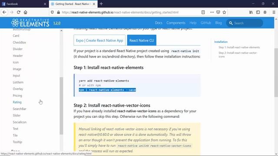Screen dimensions: 278x156
Task: Toggle reader view icon in address bar
Action: click(x=203, y=12)
